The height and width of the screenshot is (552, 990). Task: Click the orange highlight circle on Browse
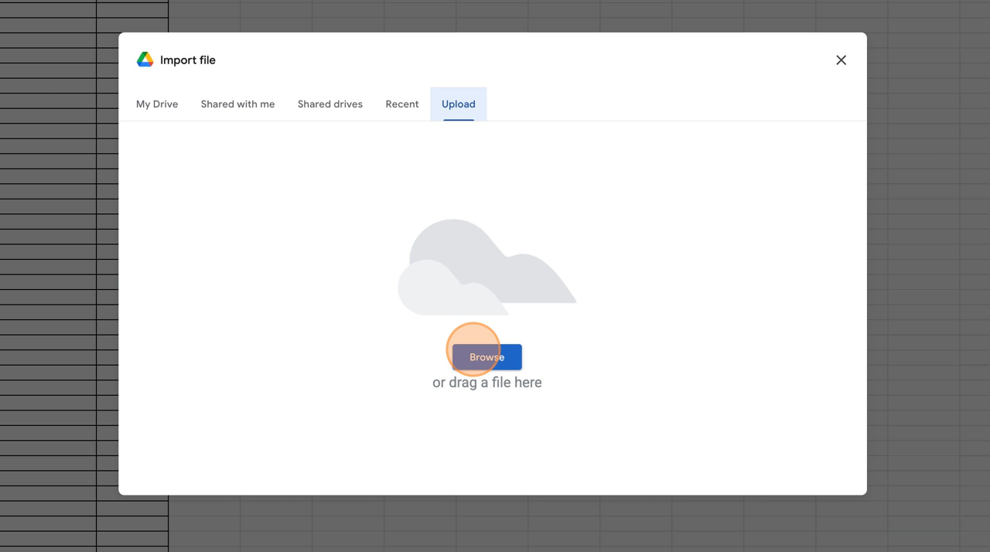coord(473,349)
